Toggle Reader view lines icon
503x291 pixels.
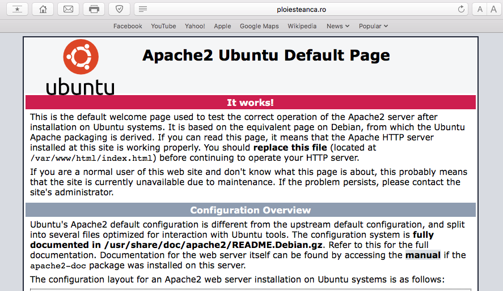[x=143, y=9]
